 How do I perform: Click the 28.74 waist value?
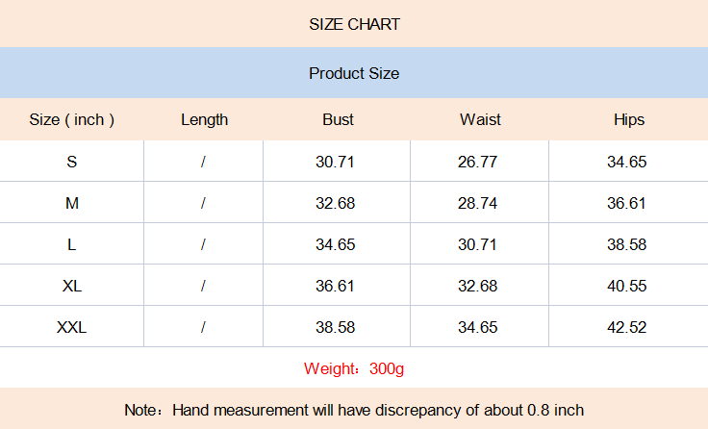click(x=477, y=203)
